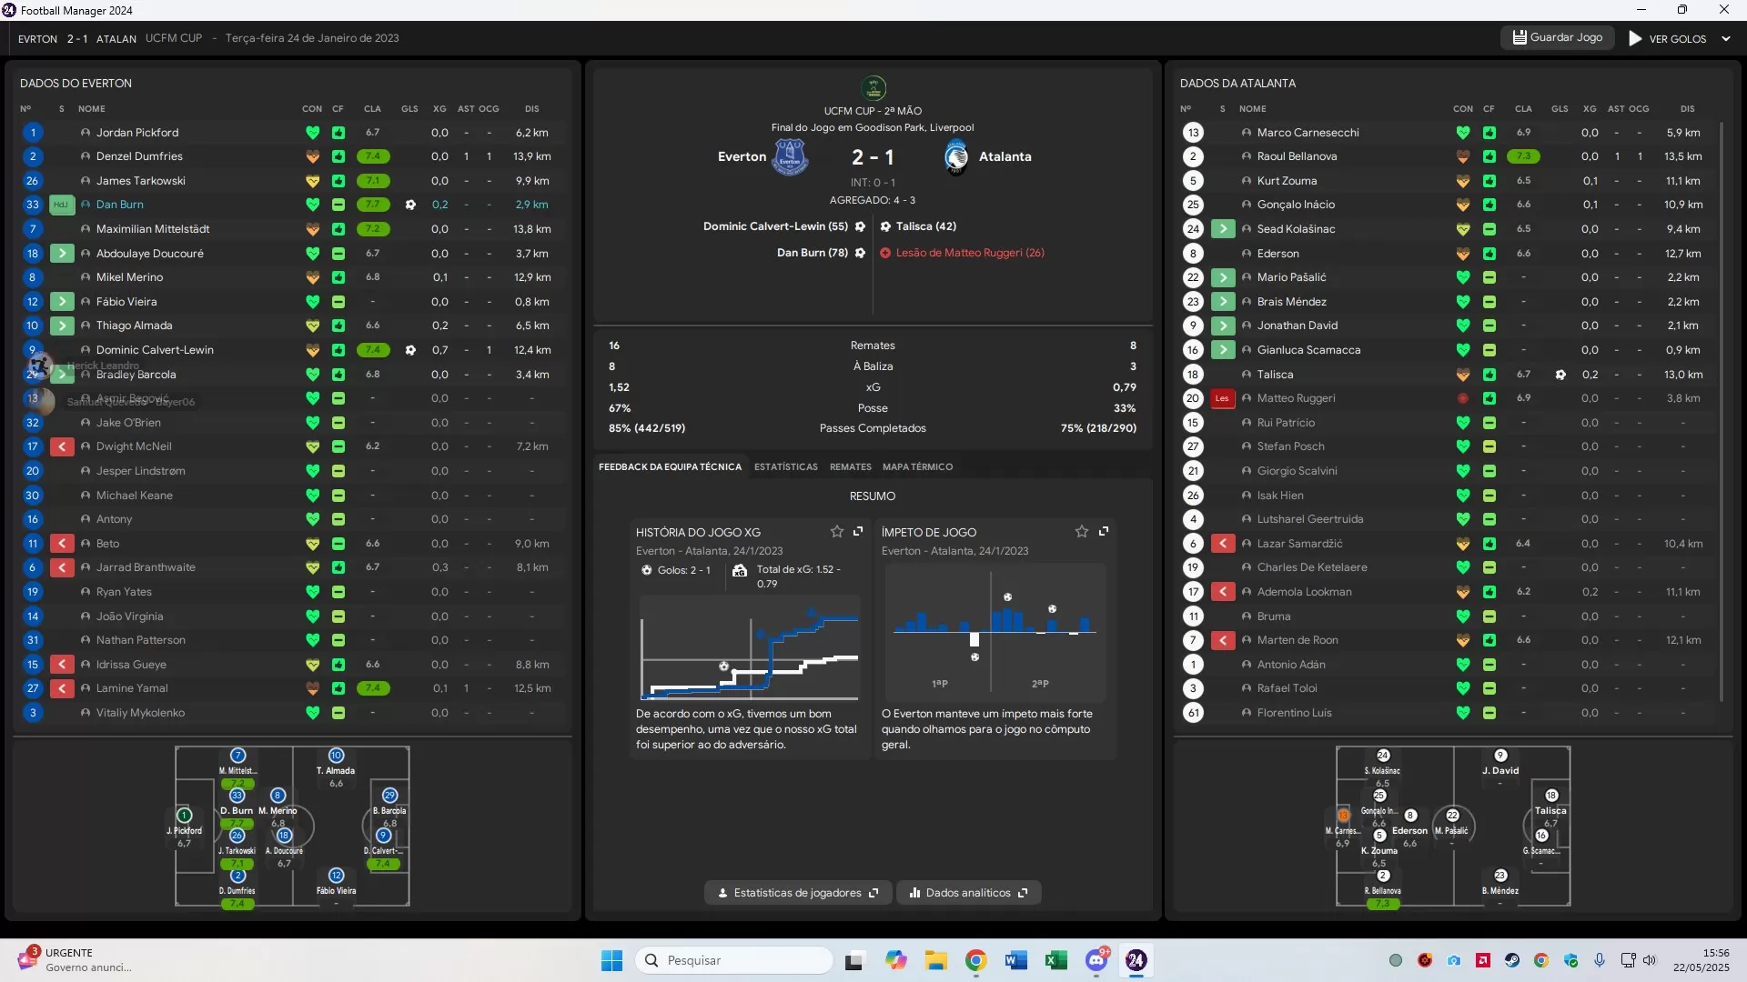Click Dan Burn's goal ball icon

[410, 205]
